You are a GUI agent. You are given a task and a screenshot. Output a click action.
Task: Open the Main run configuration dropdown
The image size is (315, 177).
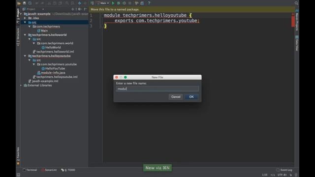point(103,3)
